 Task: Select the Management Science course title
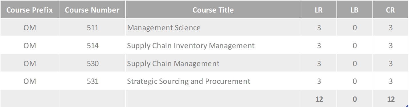click(164, 28)
